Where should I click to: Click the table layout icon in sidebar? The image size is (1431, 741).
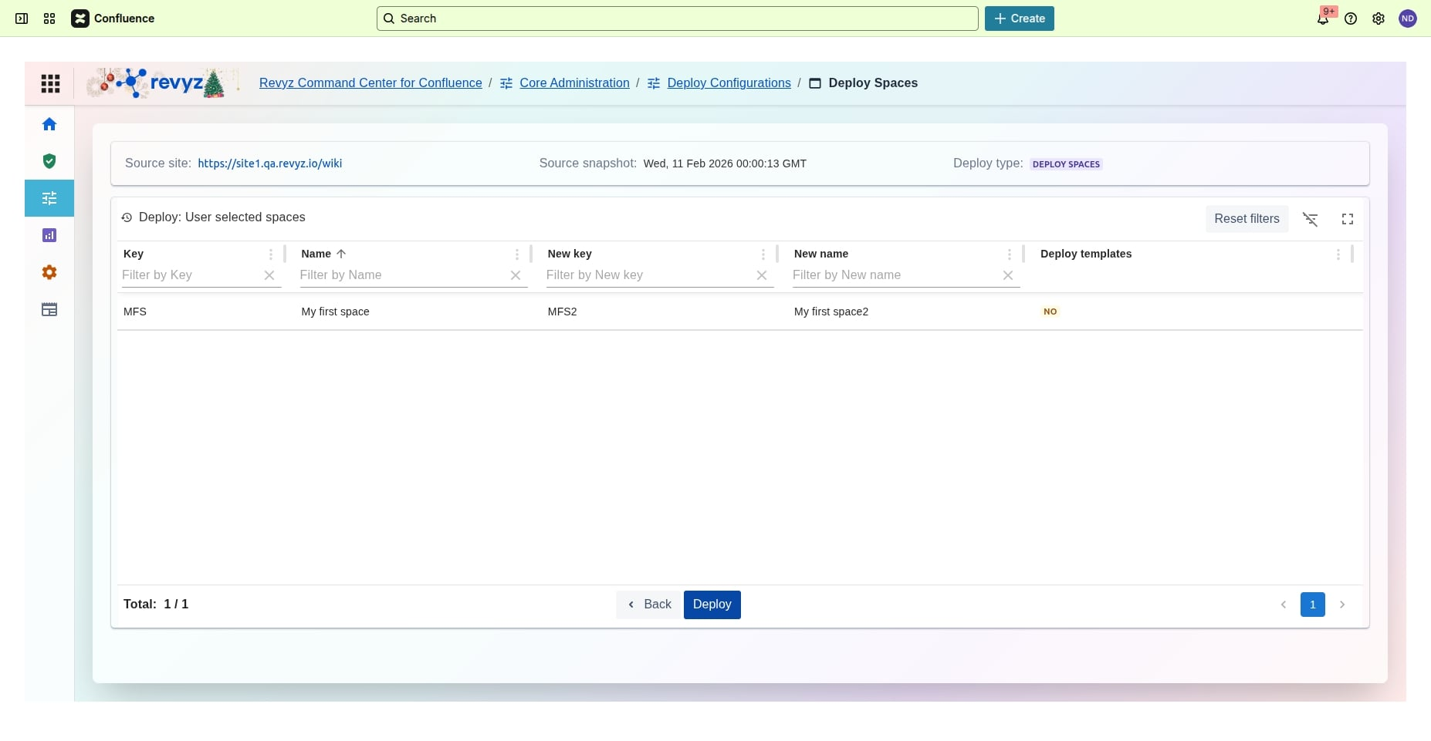tap(49, 310)
